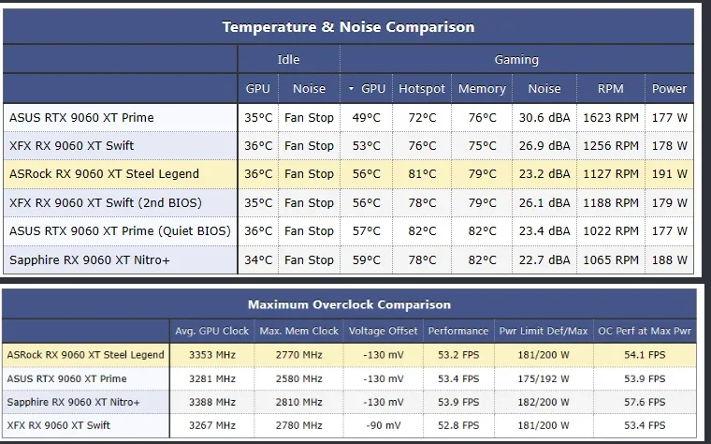Screen dimensions: 711x444
Task: Select highlighted ASRock Steel Legend temperature row
Action: click(x=348, y=174)
